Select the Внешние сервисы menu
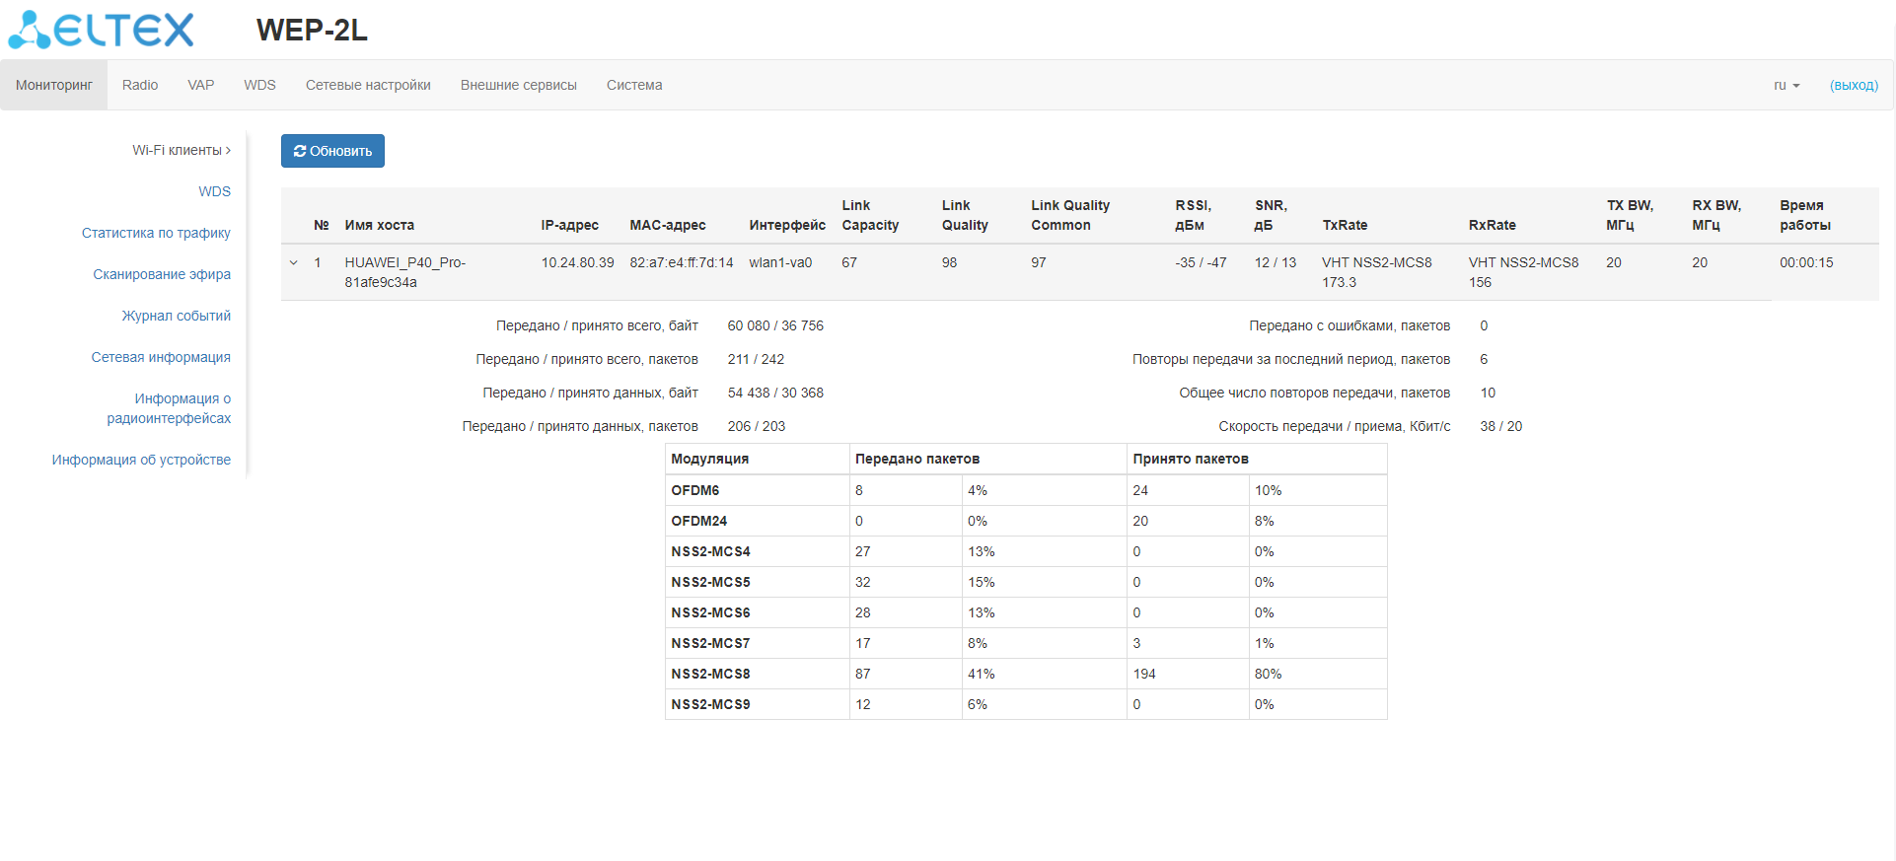 pyautogui.click(x=518, y=86)
